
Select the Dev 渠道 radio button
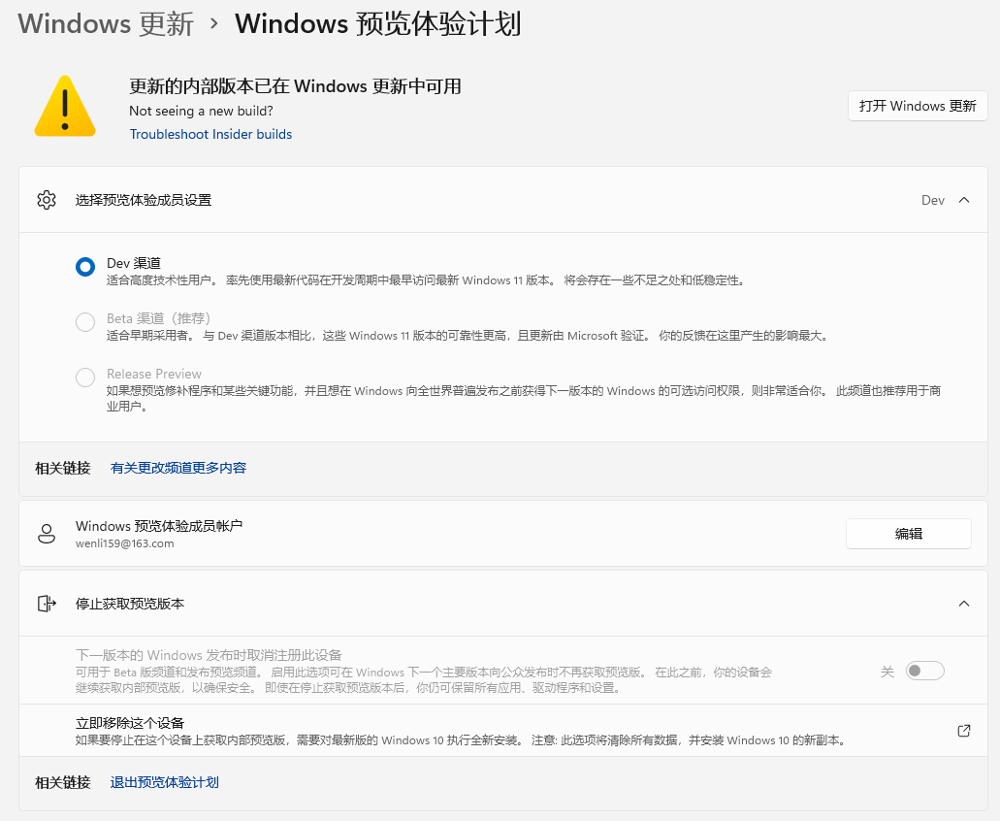click(85, 265)
